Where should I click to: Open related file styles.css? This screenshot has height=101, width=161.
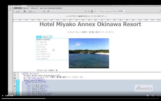click(34, 8)
